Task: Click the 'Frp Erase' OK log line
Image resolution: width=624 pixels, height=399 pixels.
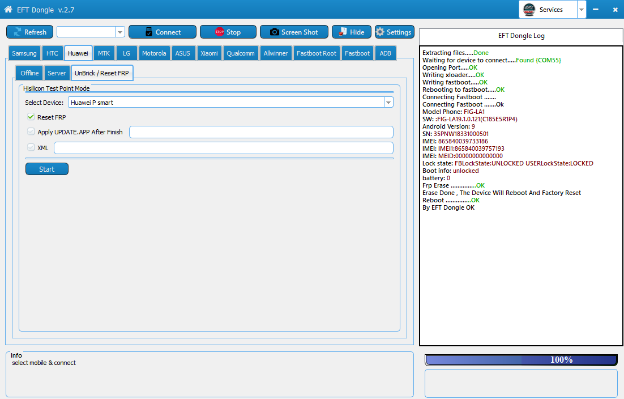Action: (453, 185)
